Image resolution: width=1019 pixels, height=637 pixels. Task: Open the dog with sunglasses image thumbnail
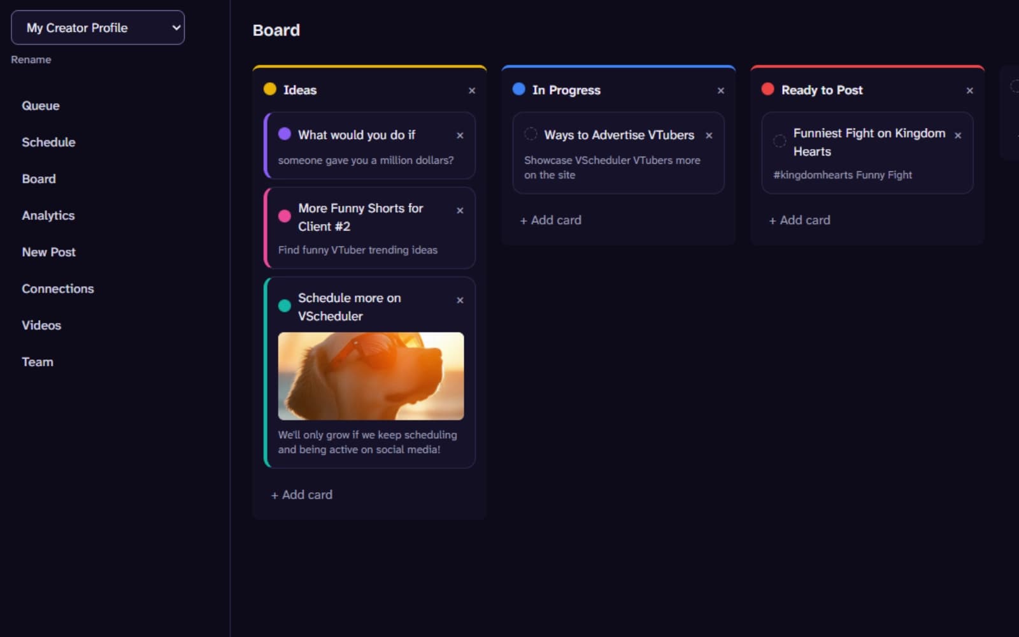coord(371,376)
